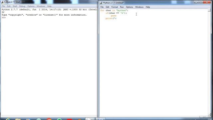Screen dimensions: 213x120
Task: Open Edit menu in Untitled editor window
Action: click(x=107, y=7)
